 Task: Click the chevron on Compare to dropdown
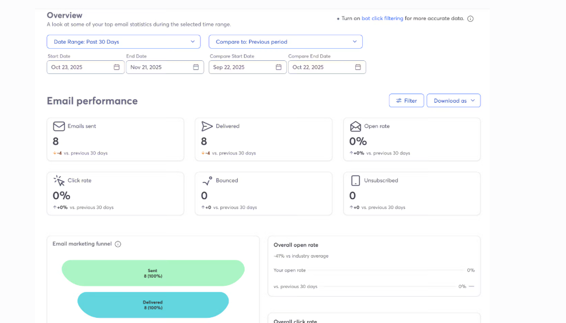point(355,41)
